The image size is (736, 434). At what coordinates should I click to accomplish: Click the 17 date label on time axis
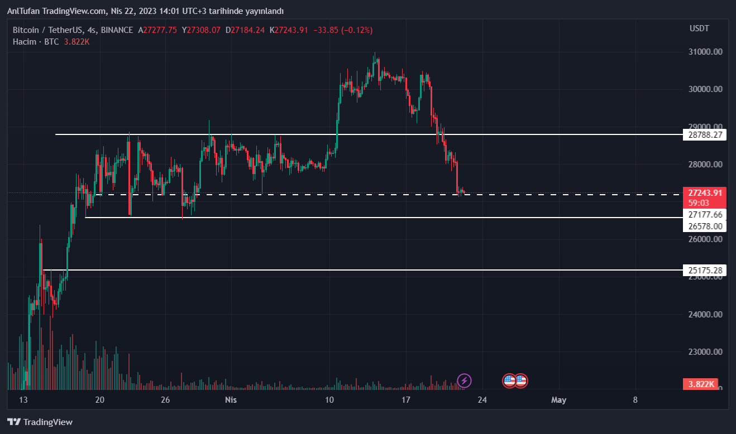pos(406,400)
